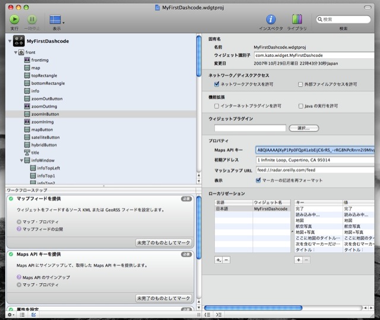Click the widget identifier text field

[314, 55]
